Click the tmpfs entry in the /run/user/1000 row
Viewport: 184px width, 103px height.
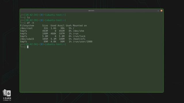pyautogui.click(x=24, y=42)
